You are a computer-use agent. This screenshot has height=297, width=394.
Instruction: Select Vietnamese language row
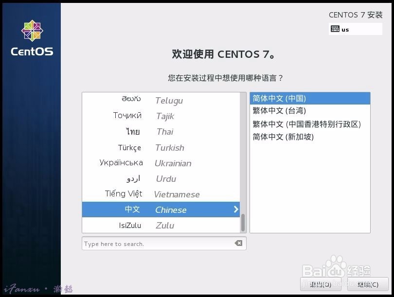pos(161,194)
